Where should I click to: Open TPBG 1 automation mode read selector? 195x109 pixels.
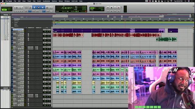[23, 53]
